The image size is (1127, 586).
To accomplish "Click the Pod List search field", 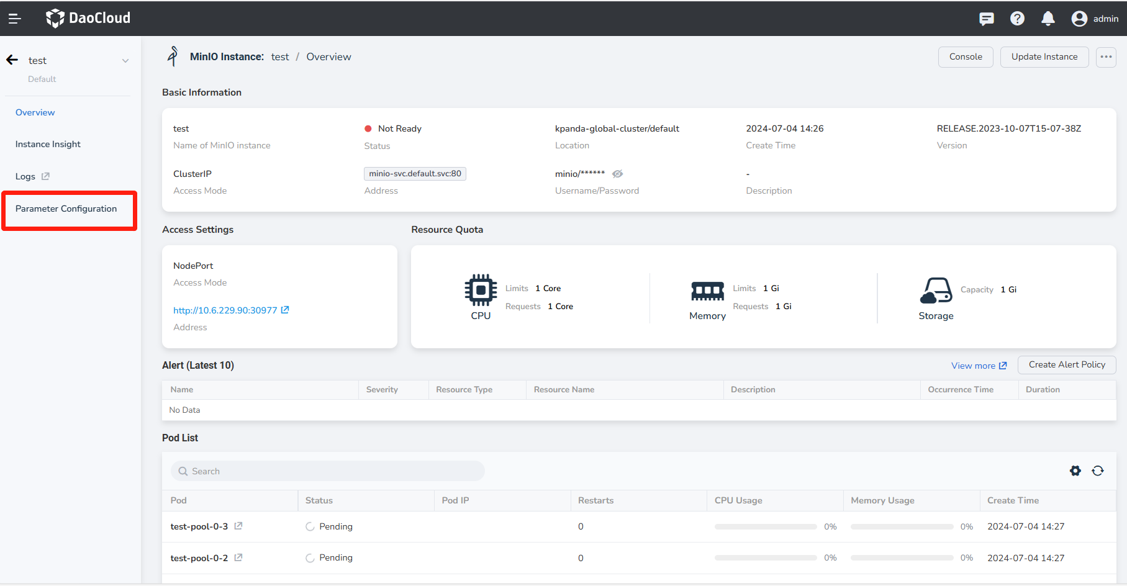I will coord(328,471).
